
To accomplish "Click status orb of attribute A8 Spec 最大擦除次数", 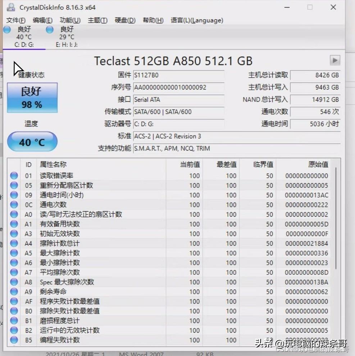I will coord(14,282).
